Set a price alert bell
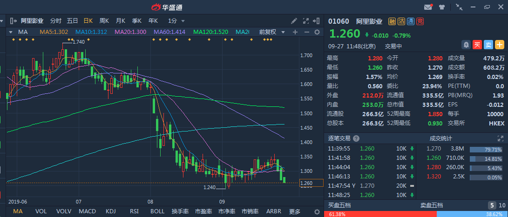 (466, 45)
